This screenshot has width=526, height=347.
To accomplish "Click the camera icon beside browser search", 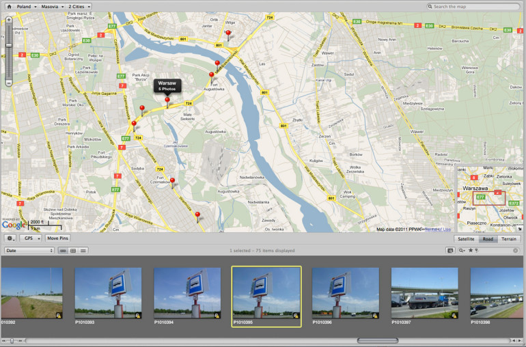I will (x=450, y=251).
